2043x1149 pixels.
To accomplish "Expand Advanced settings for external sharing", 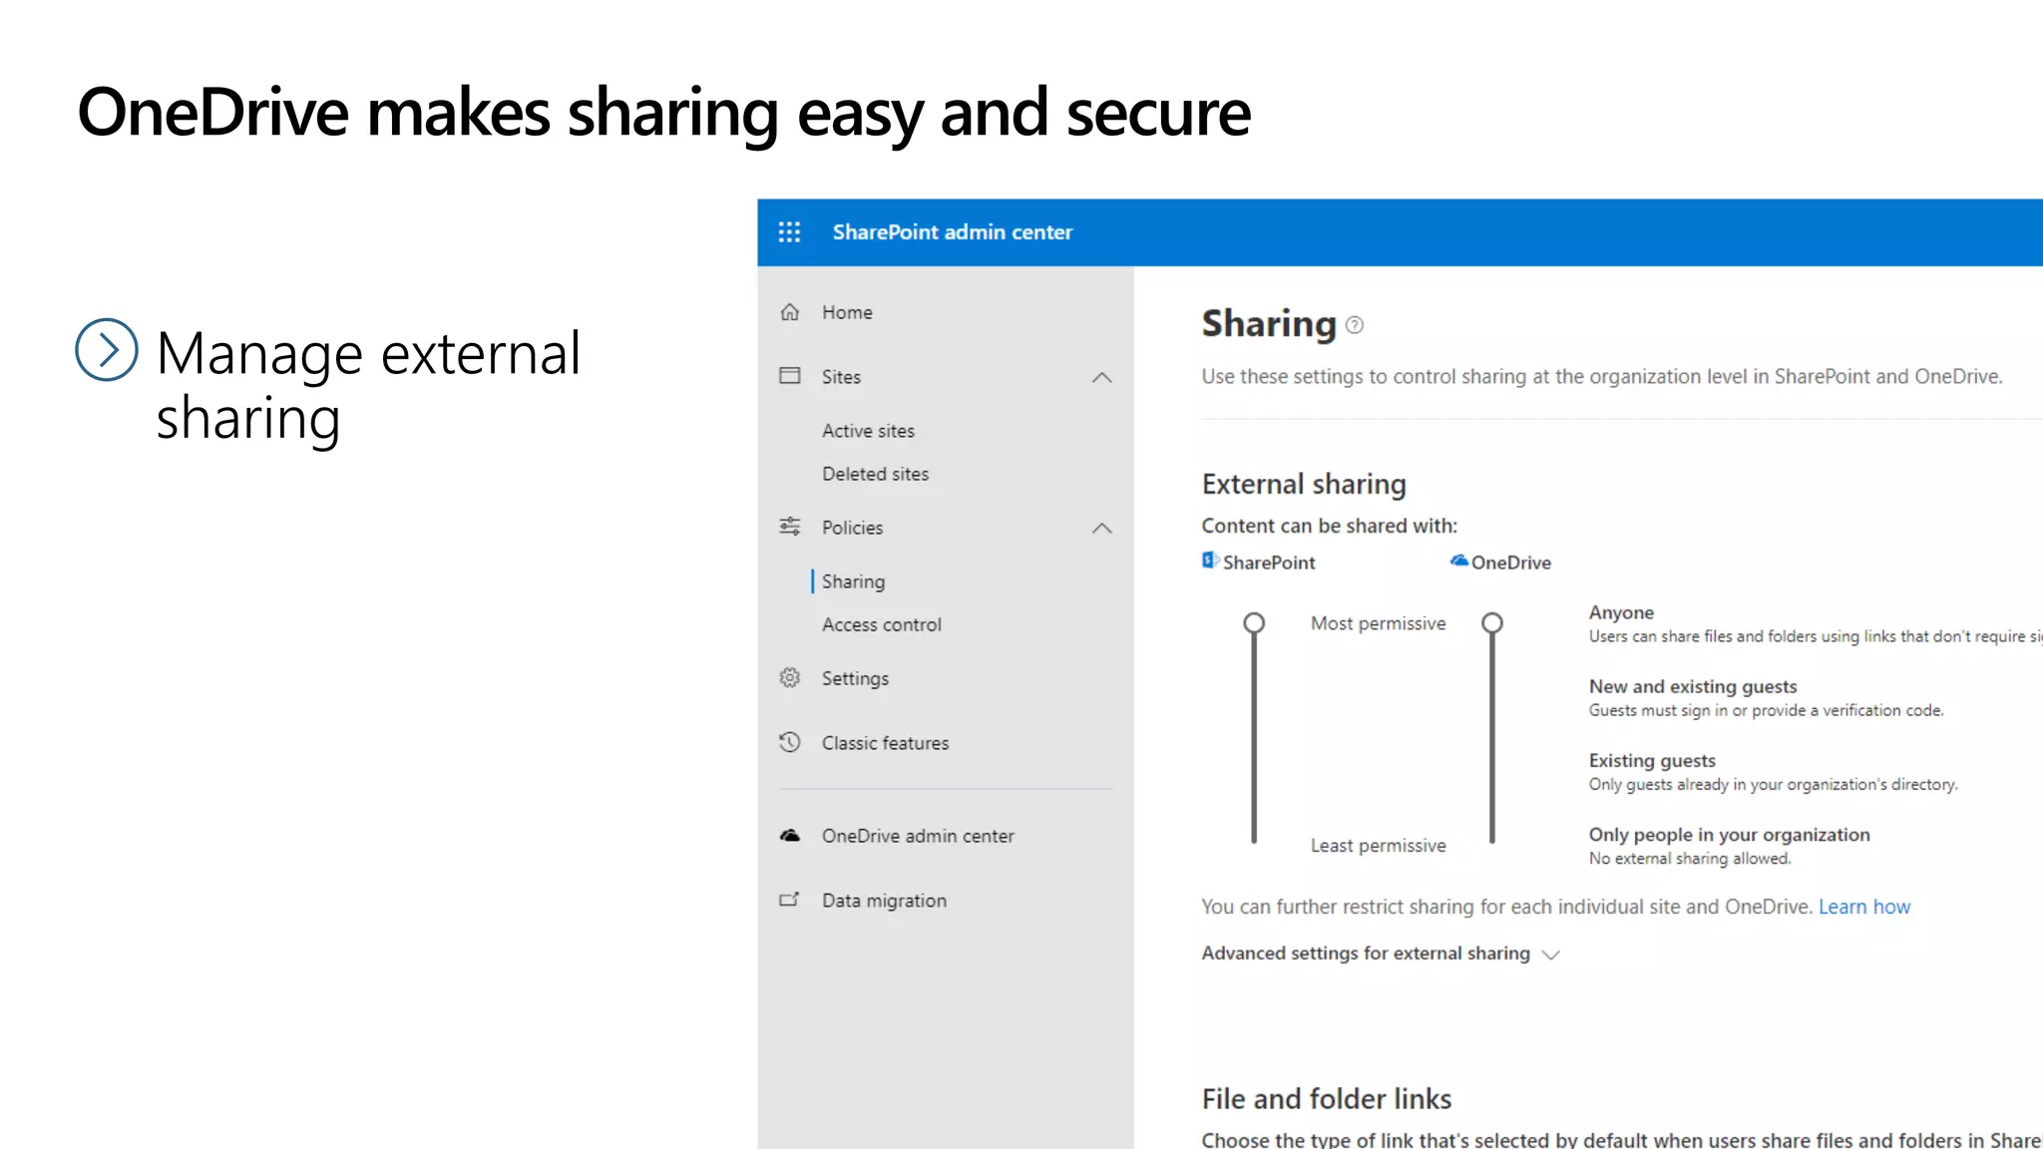I will click(x=1380, y=954).
